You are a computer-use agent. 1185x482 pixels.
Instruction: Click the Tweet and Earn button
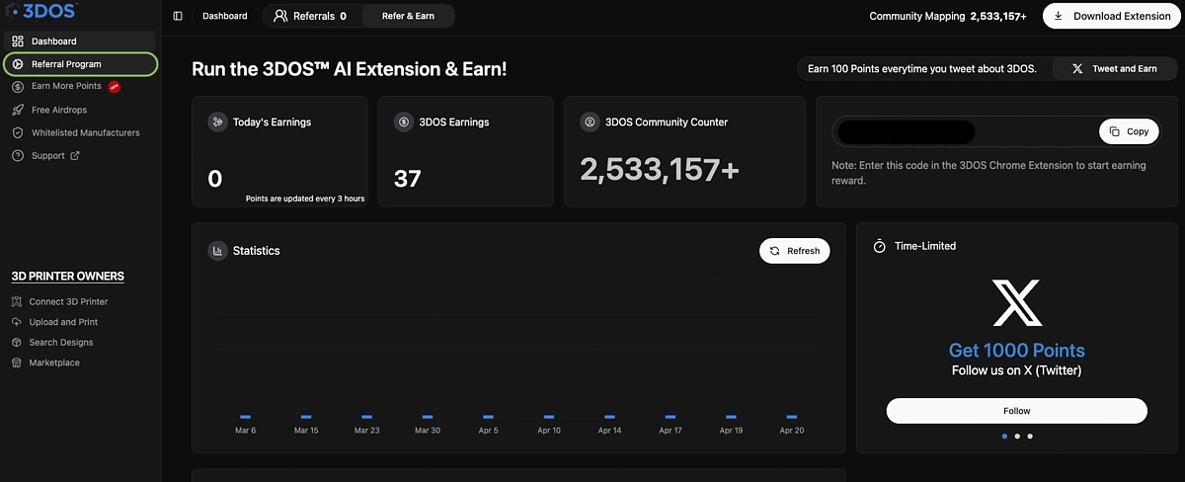click(x=1114, y=69)
